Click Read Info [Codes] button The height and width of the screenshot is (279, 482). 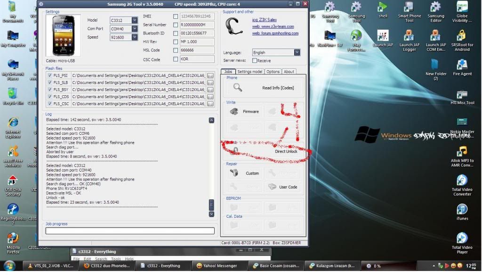click(264, 88)
